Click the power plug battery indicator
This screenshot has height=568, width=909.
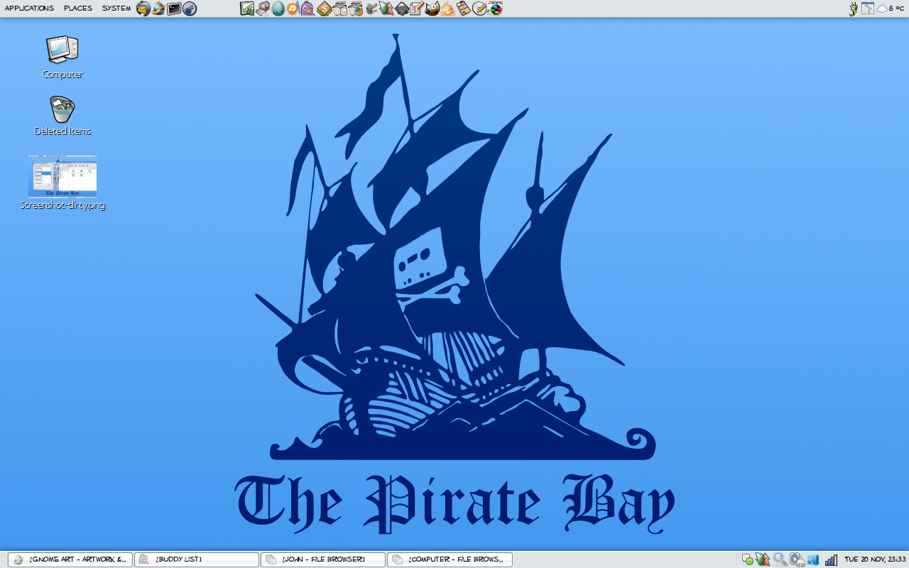point(854,9)
